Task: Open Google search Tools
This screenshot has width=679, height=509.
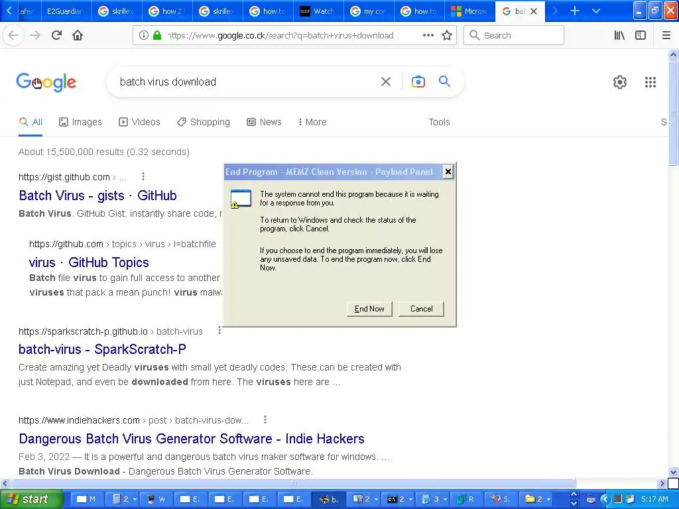Action: (439, 122)
